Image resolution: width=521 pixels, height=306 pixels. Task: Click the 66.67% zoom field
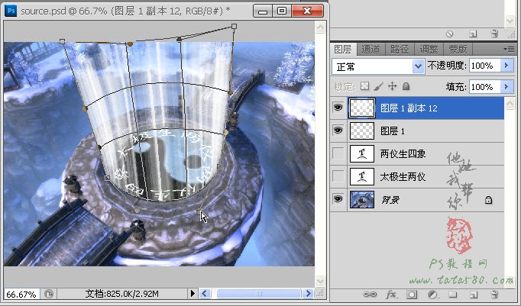click(21, 294)
